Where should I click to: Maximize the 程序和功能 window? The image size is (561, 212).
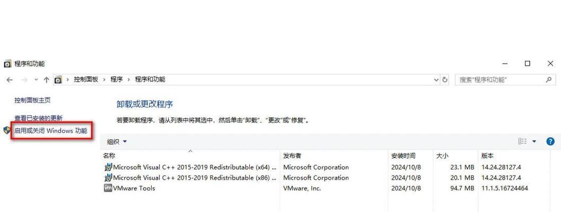[x=528, y=64]
